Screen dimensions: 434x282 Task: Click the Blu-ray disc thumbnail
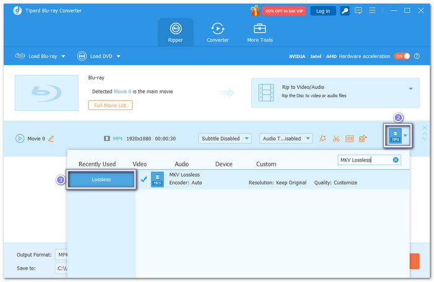click(46, 93)
